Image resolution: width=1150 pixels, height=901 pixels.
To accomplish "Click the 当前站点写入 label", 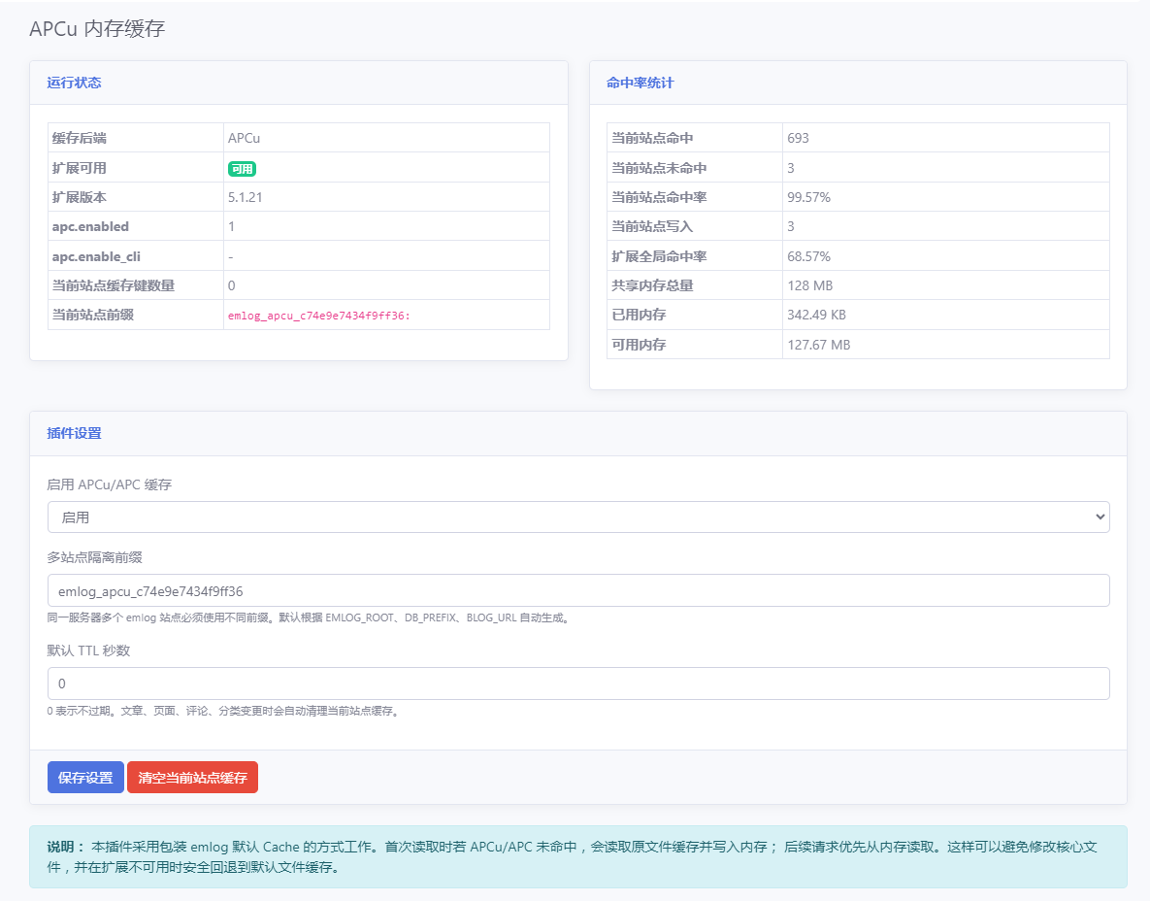I will click(x=652, y=227).
